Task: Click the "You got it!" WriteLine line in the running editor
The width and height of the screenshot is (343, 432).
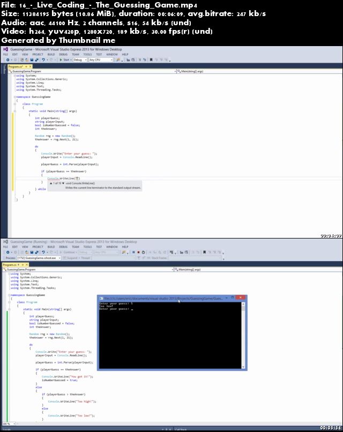Action: (x=68, y=376)
